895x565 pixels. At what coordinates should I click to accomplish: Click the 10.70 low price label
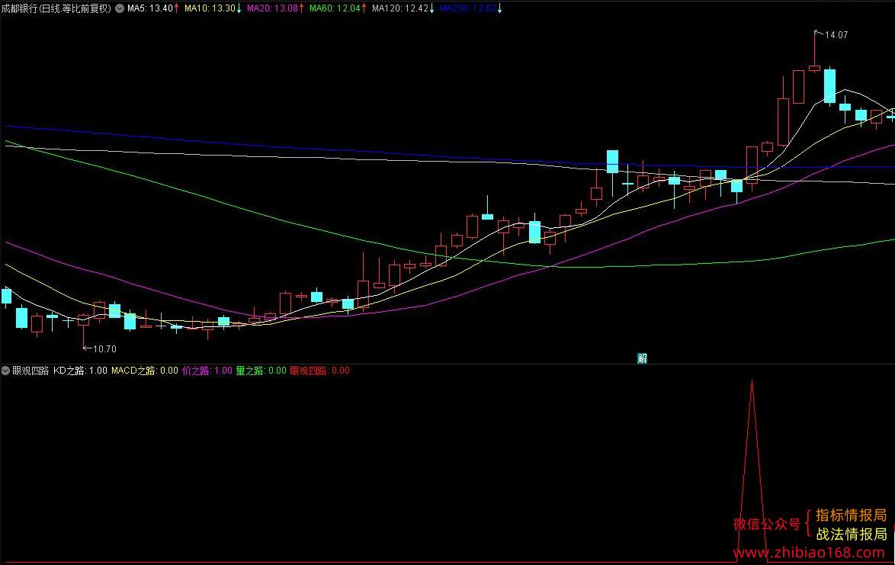pos(104,348)
